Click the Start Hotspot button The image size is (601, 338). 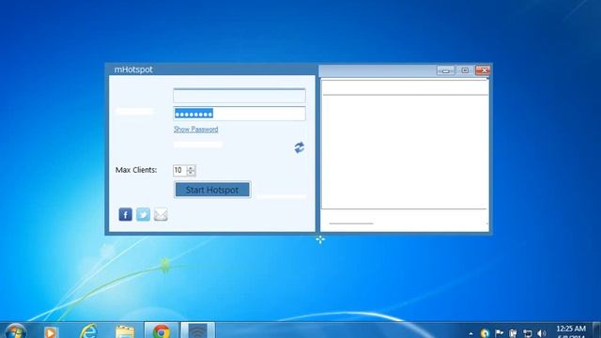tap(212, 190)
